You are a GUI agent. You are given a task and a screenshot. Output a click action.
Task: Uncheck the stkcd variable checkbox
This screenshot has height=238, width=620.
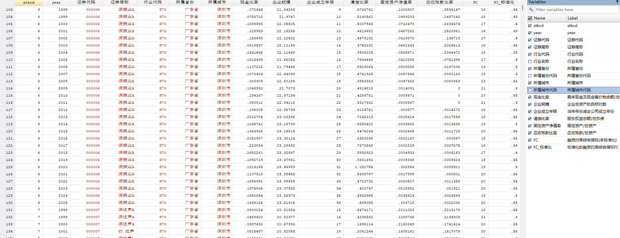click(530, 26)
